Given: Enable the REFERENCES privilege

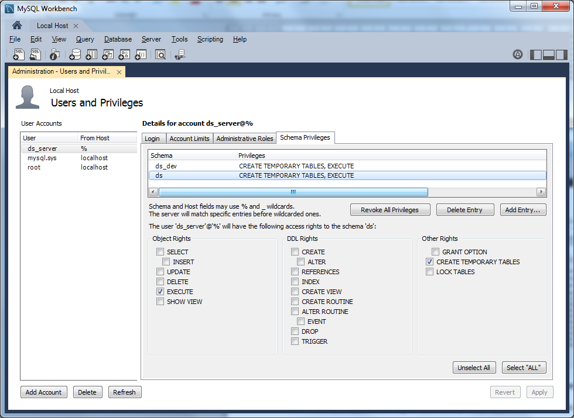Looking at the screenshot, I should [295, 271].
